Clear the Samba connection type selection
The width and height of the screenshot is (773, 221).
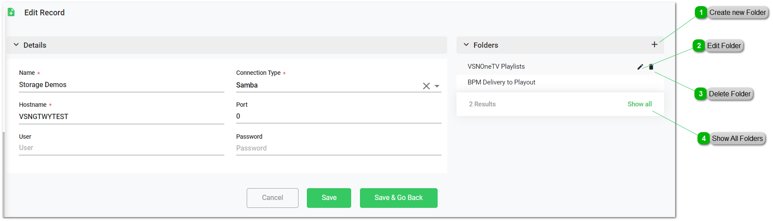coord(426,86)
